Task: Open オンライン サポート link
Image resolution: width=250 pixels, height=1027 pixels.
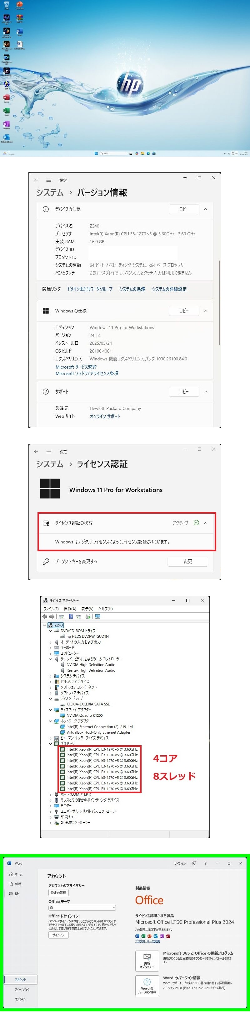Action: click(x=105, y=416)
